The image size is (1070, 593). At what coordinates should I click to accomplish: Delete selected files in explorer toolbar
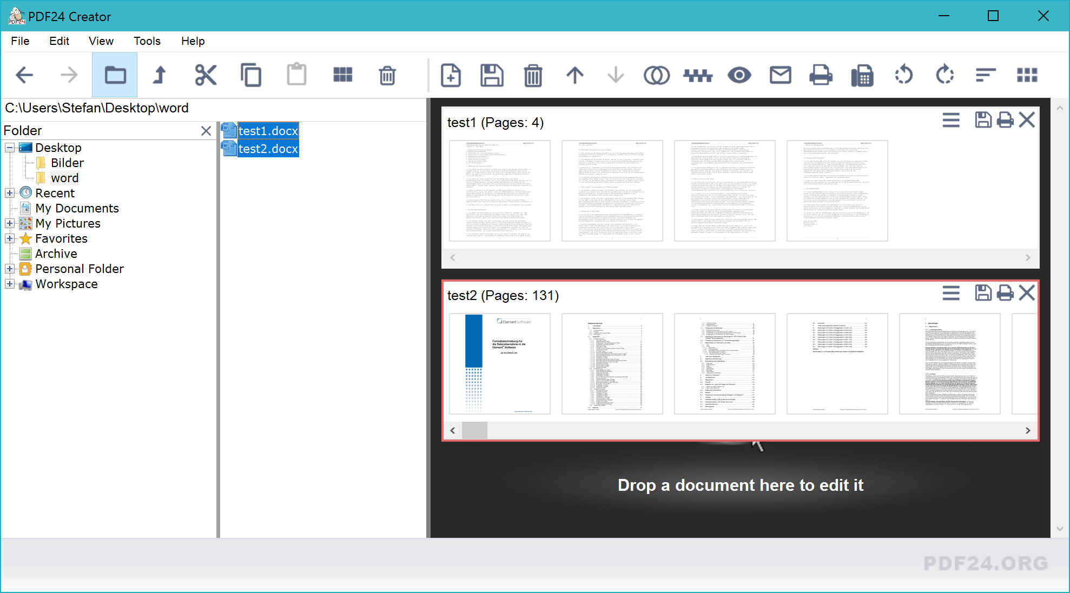[x=387, y=75]
